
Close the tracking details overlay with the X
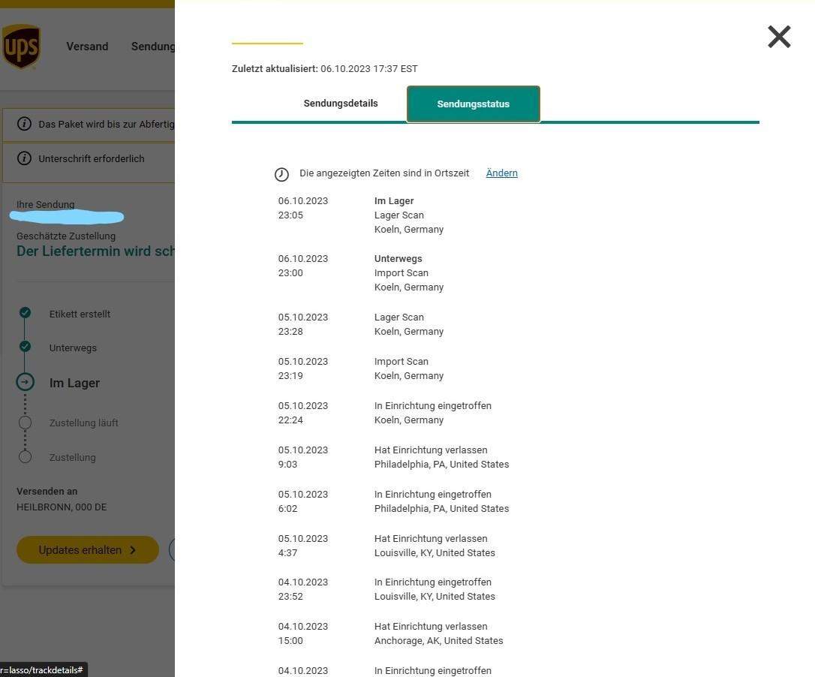[x=779, y=36]
